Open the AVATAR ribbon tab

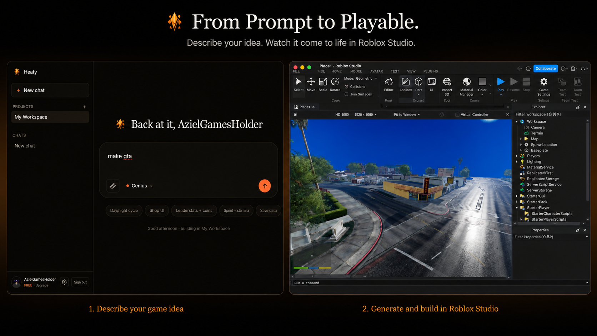[376, 71]
